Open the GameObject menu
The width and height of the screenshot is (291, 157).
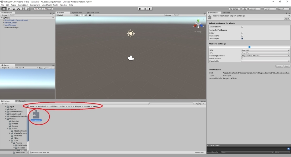(23, 5)
